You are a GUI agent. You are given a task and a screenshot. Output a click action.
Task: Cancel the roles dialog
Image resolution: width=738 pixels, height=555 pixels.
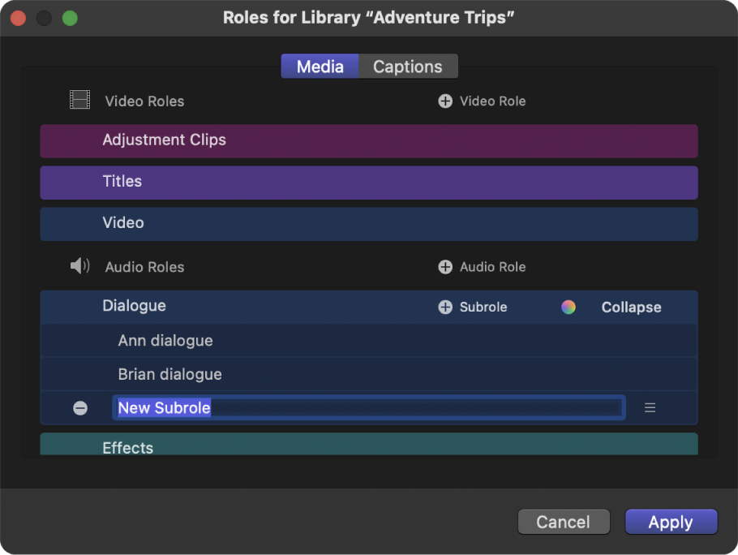tap(564, 522)
